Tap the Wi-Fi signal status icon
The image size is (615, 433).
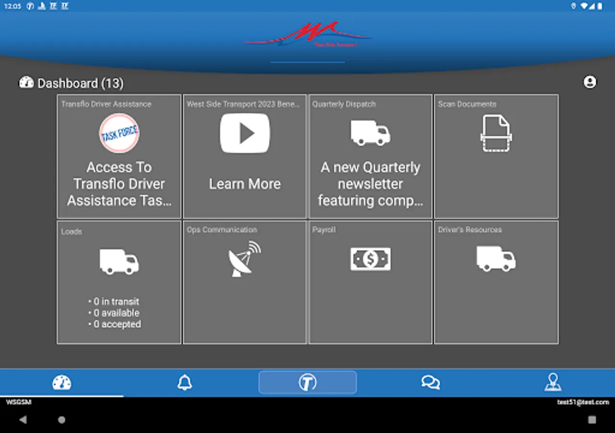click(x=584, y=6)
